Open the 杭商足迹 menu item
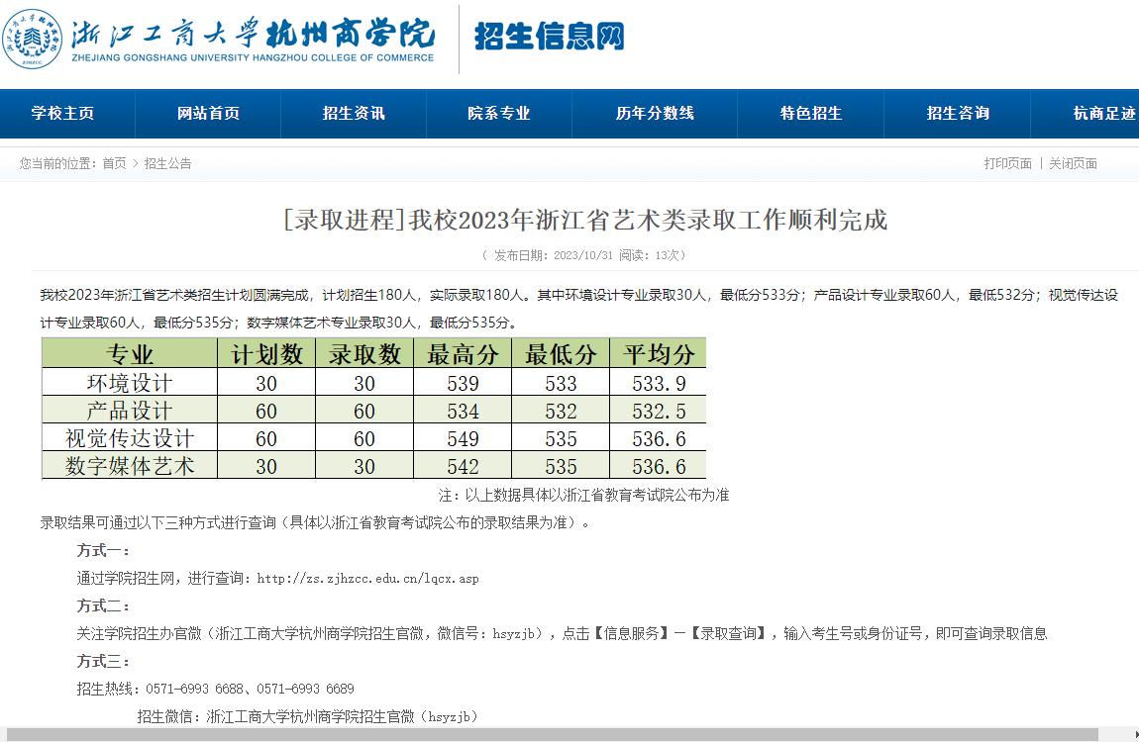The width and height of the screenshot is (1139, 742). pos(1104,113)
